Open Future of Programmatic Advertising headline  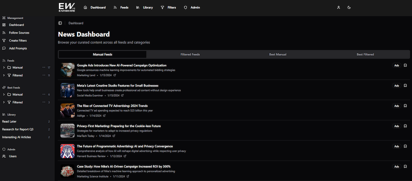pyautogui.click(x=125, y=146)
